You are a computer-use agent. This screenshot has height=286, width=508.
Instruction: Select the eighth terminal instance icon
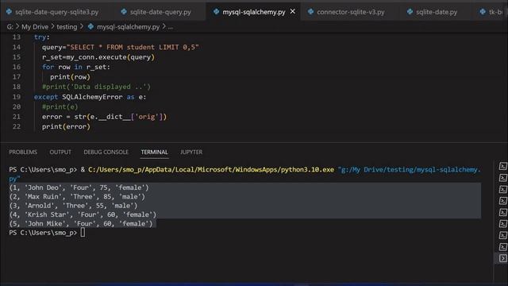click(x=502, y=247)
